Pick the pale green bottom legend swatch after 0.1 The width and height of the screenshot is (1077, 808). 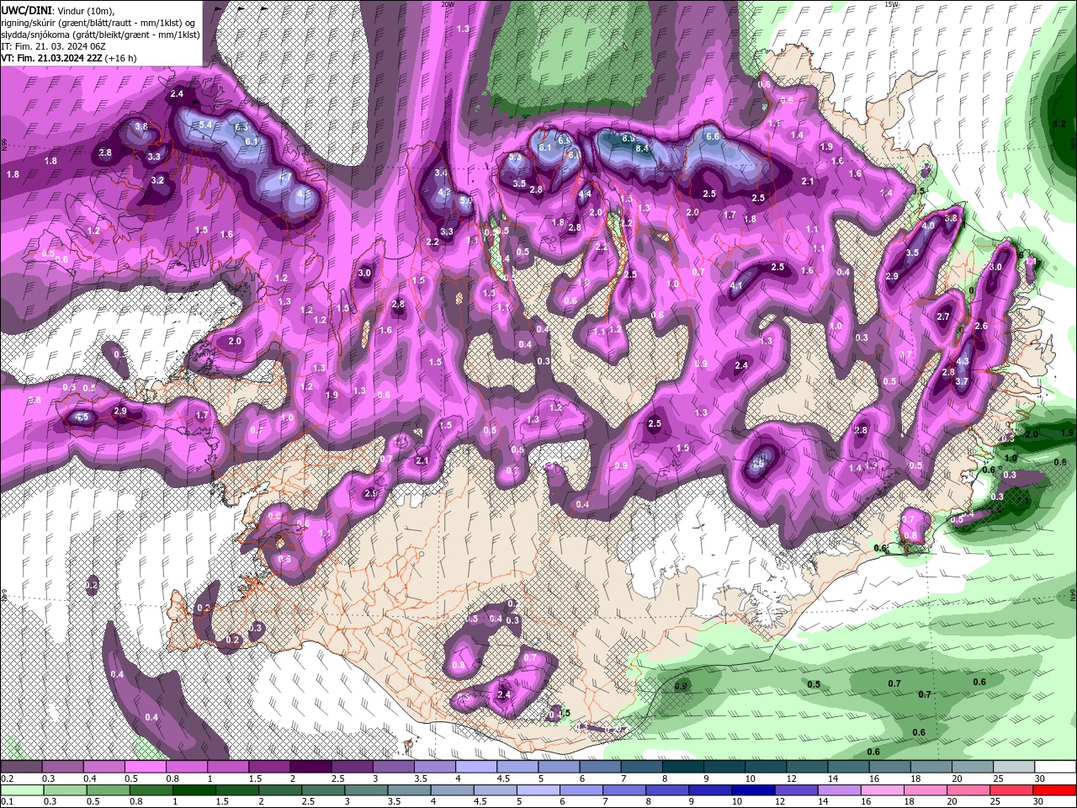22,790
